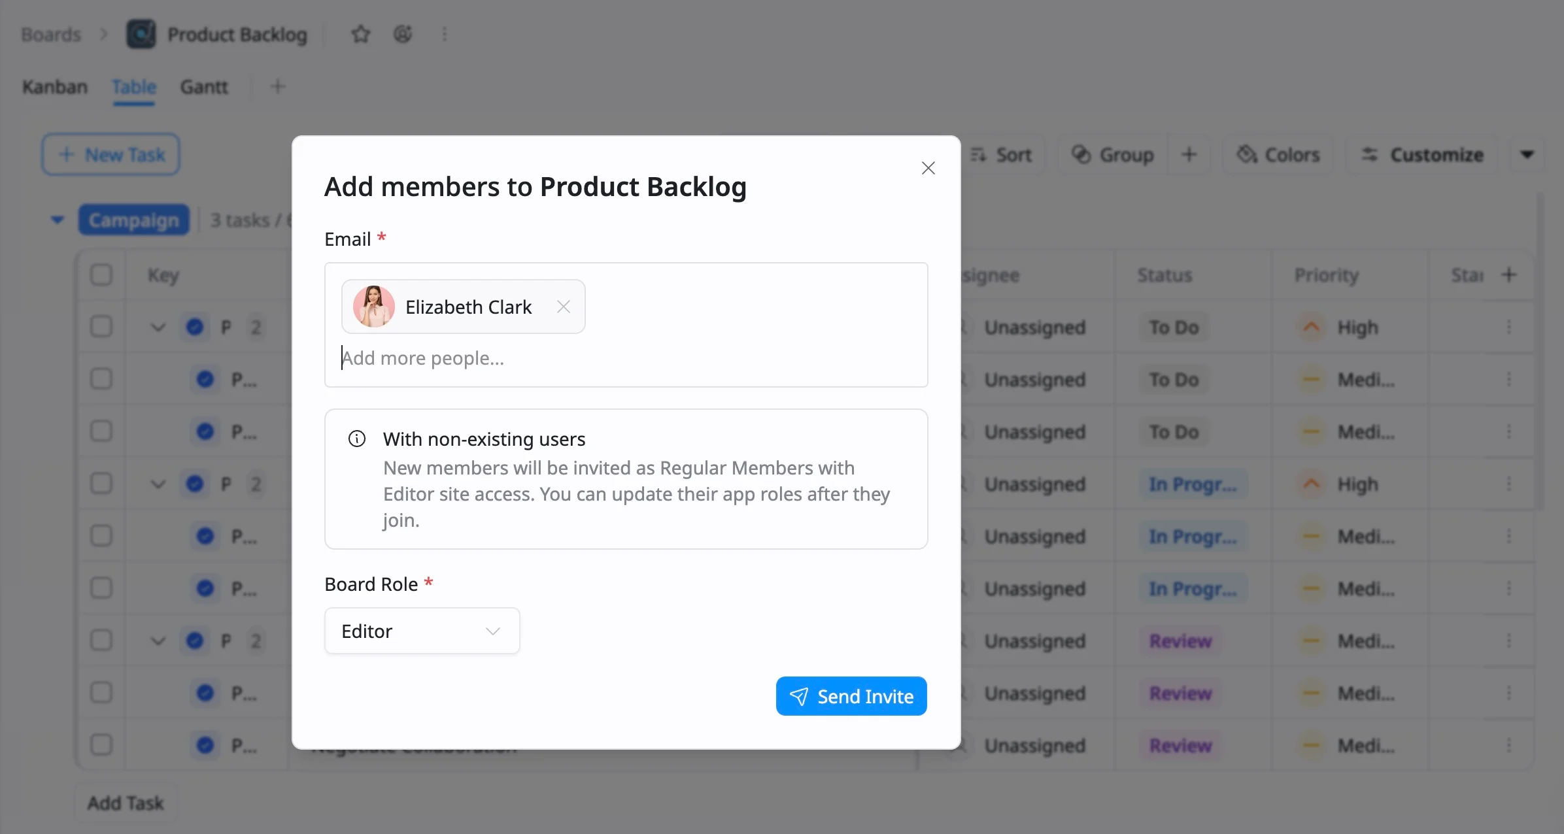Click the Sort icon in toolbar

click(978, 155)
